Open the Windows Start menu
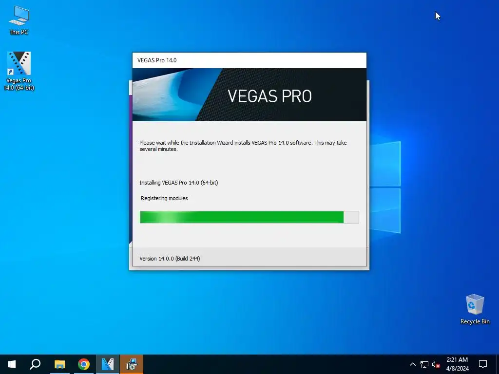 pyautogui.click(x=12, y=364)
